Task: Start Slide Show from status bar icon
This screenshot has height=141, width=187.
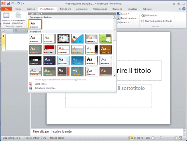Action: 142,138
